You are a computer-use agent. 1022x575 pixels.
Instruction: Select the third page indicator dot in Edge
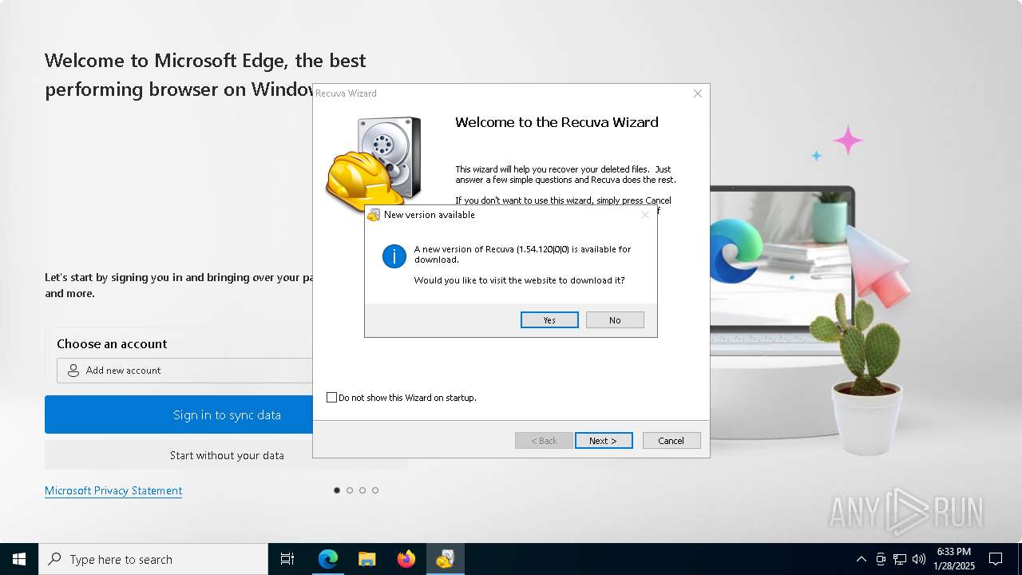(x=362, y=490)
